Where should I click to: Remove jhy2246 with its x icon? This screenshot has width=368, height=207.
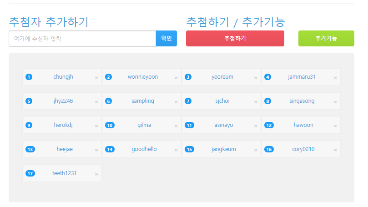coord(96,102)
